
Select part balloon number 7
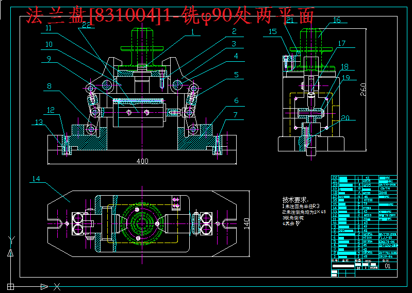tap(235, 115)
